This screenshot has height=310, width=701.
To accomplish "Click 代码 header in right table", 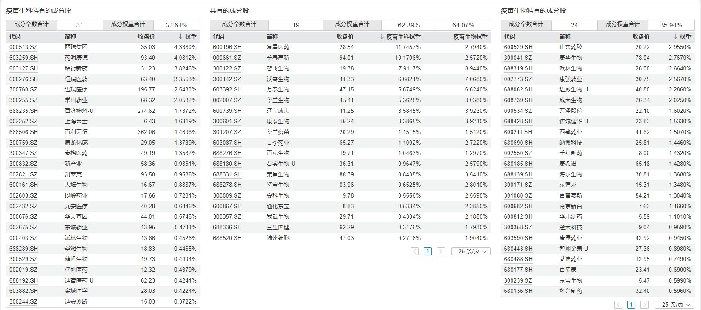I will pyautogui.click(x=509, y=37).
